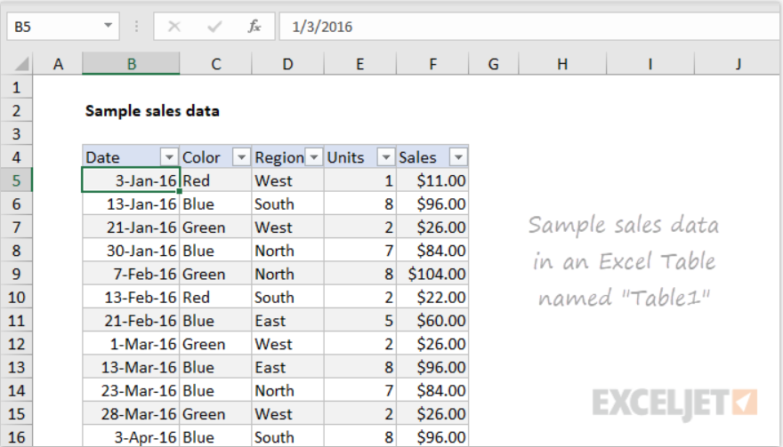Image resolution: width=783 pixels, height=447 pixels.
Task: Open the Region column filter dropdown
Action: click(x=313, y=157)
